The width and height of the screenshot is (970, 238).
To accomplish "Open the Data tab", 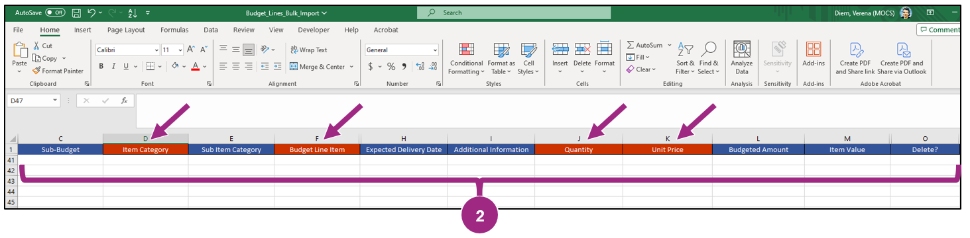I will tap(211, 30).
